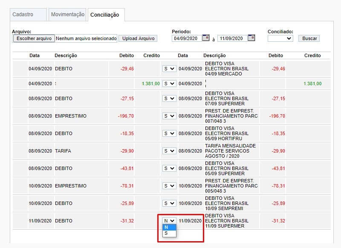Open the start date calendar picker icon

tap(206, 38)
